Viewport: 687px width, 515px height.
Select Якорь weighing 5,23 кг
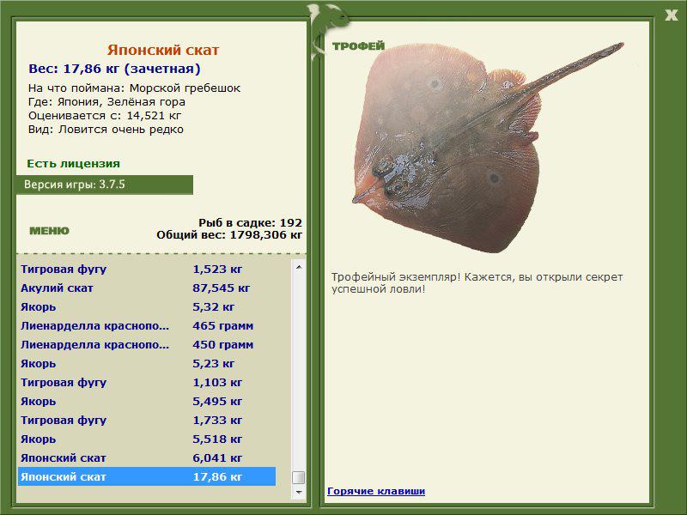[147, 363]
